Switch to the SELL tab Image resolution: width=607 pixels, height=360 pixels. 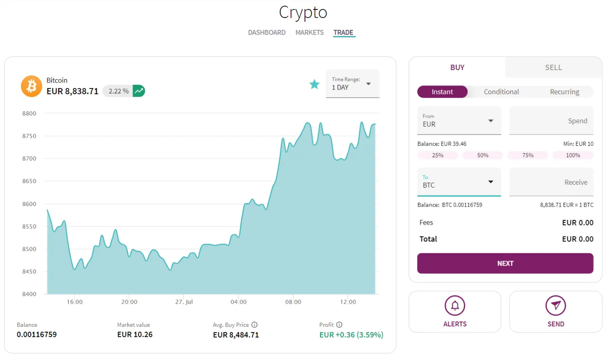click(x=553, y=67)
